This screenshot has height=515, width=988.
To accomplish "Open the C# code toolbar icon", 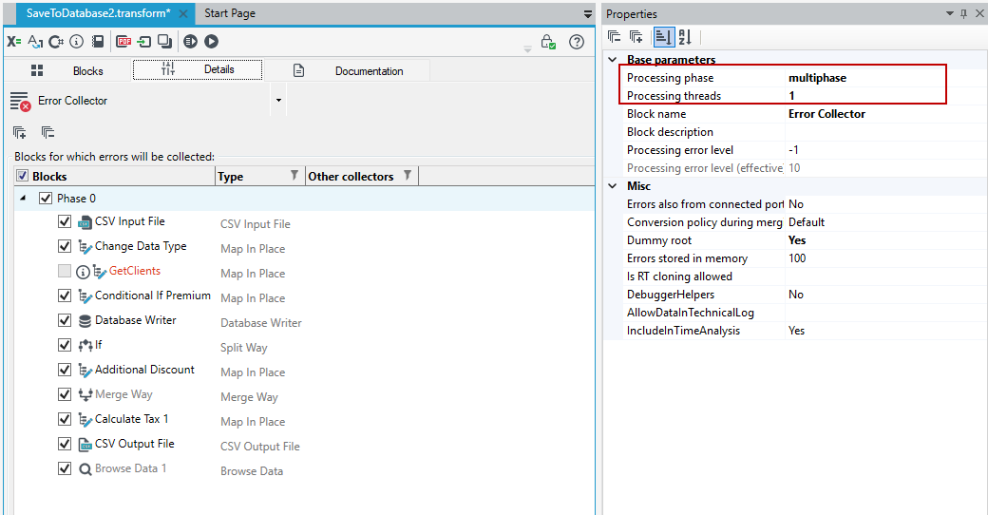I will click(x=56, y=42).
